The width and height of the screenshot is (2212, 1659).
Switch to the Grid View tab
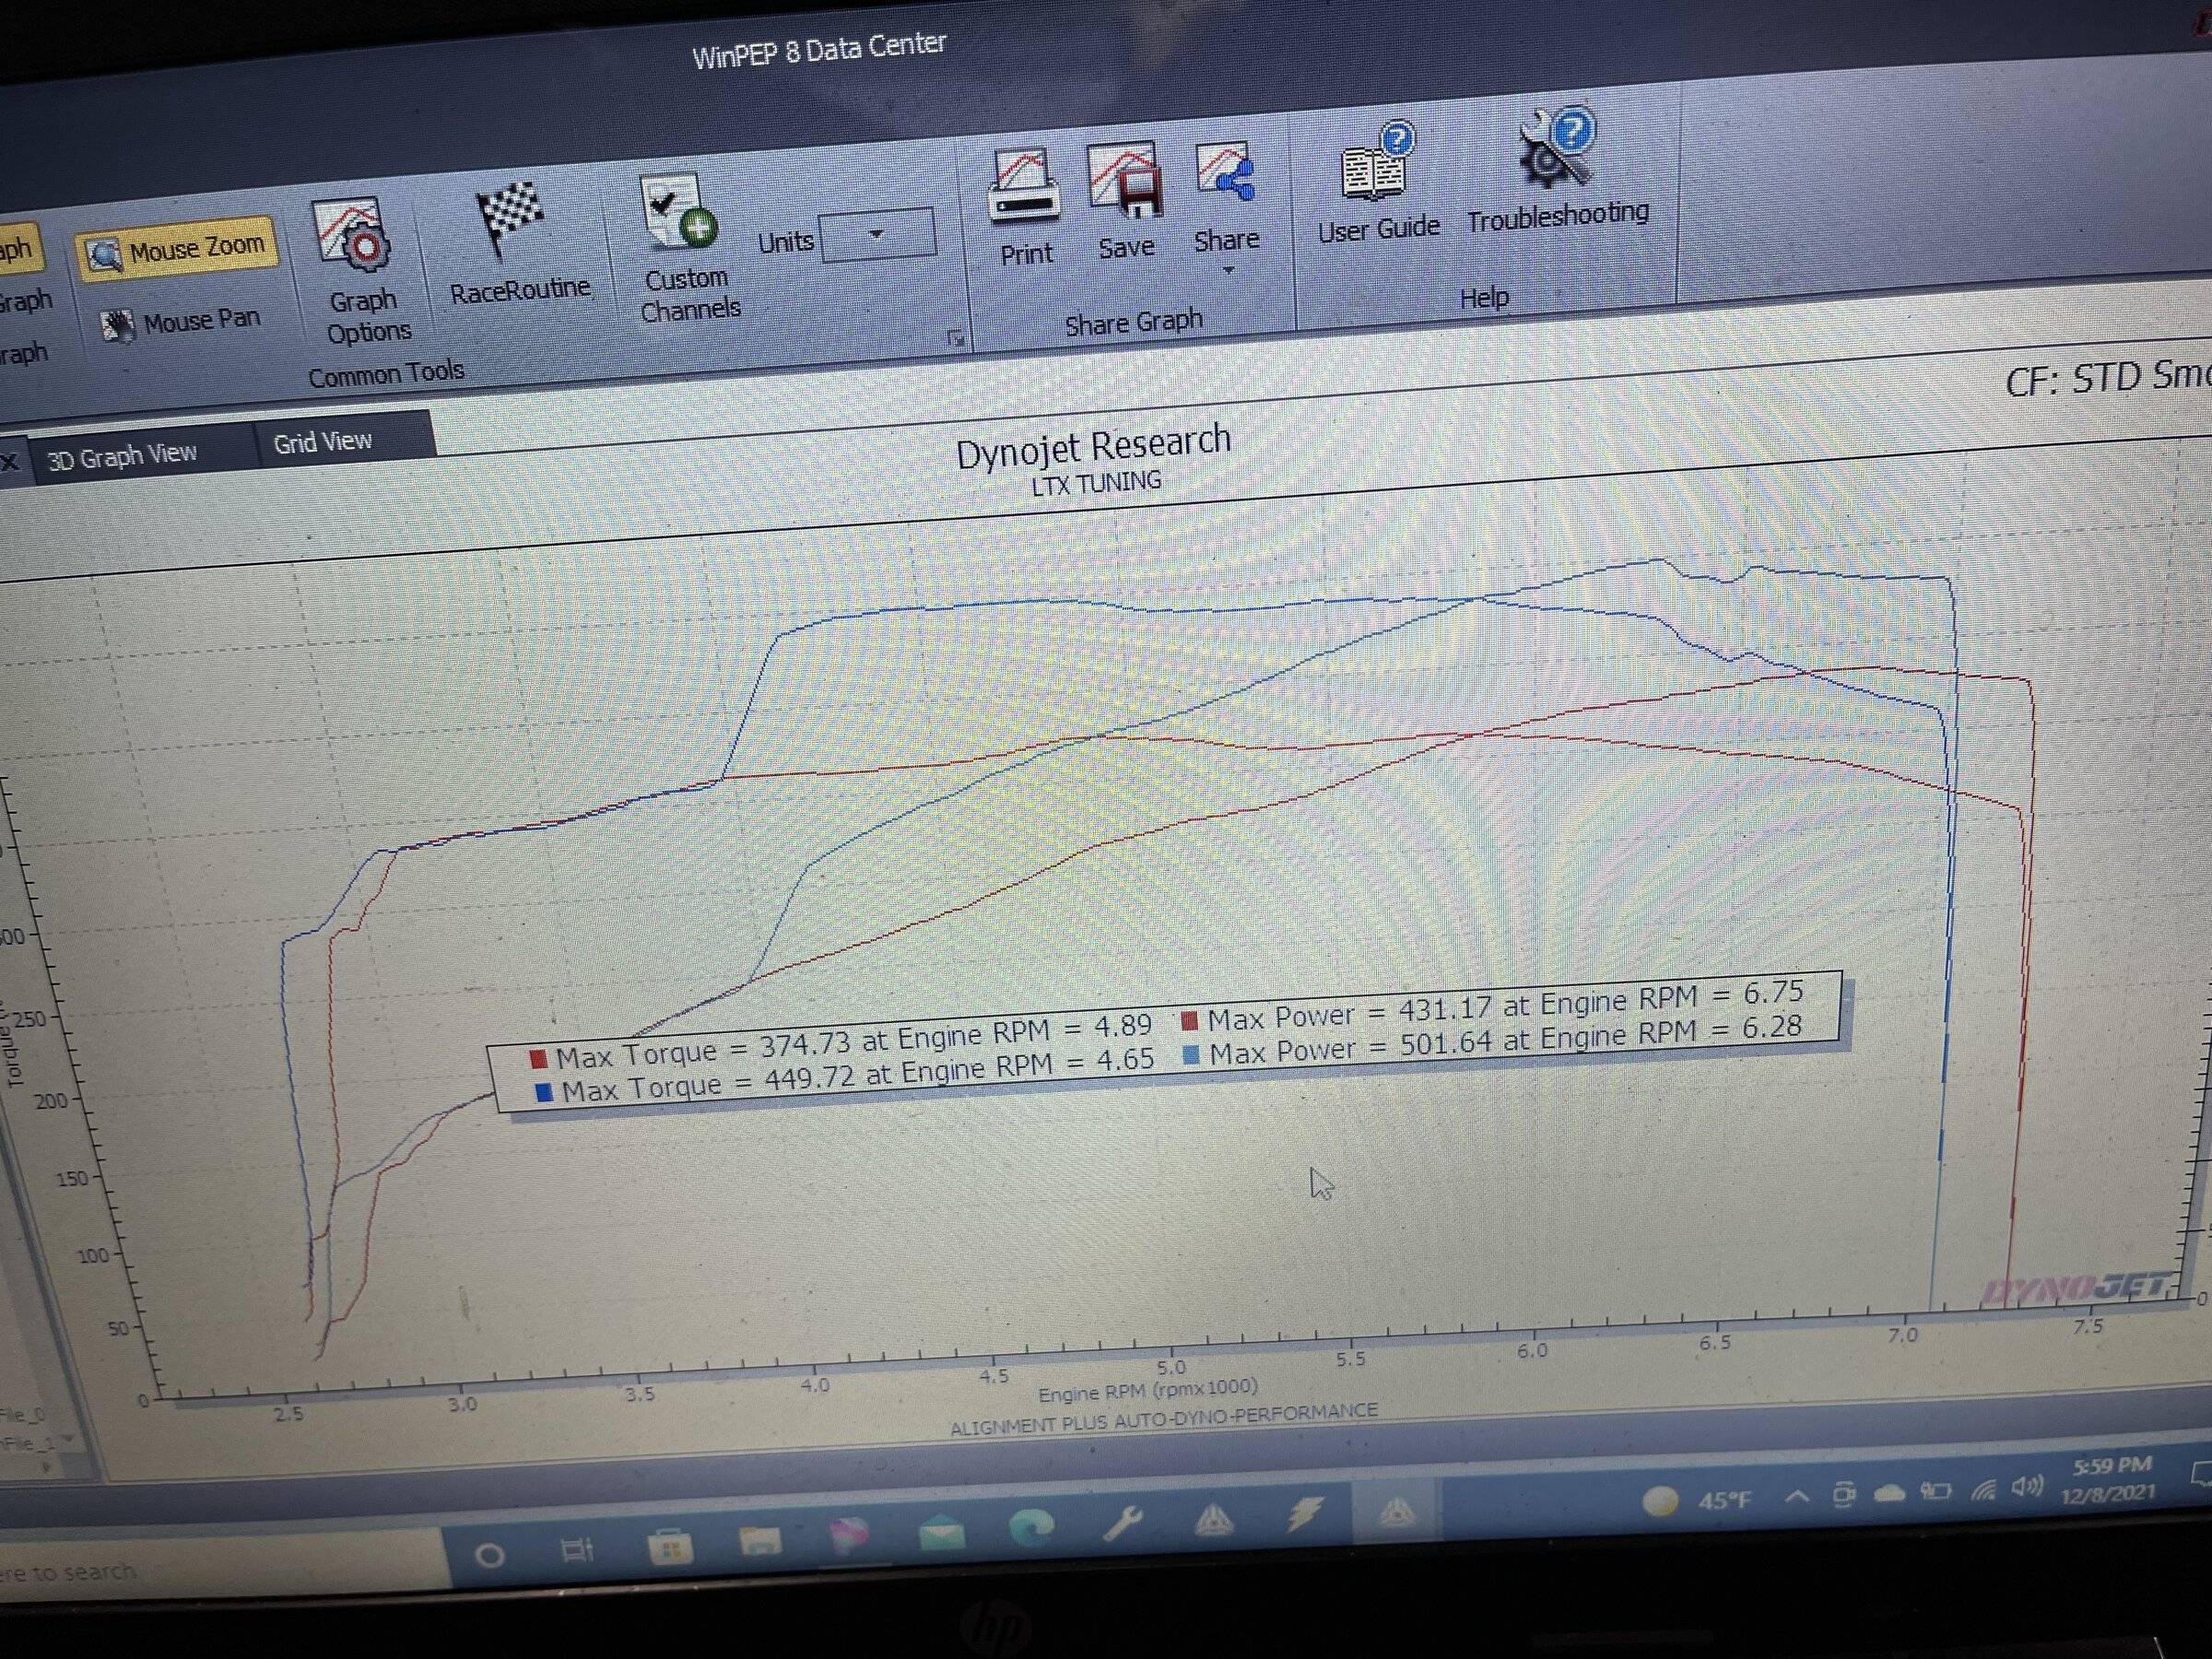pyautogui.click(x=323, y=441)
